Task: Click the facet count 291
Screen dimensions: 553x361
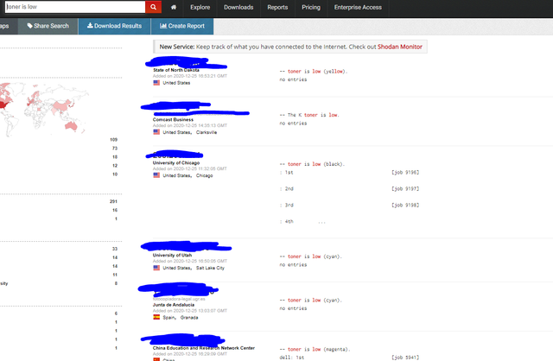Action: coord(113,201)
